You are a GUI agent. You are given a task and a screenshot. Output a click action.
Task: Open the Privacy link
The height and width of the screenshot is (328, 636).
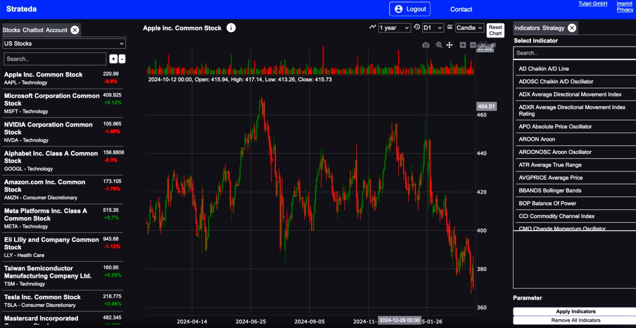point(625,10)
